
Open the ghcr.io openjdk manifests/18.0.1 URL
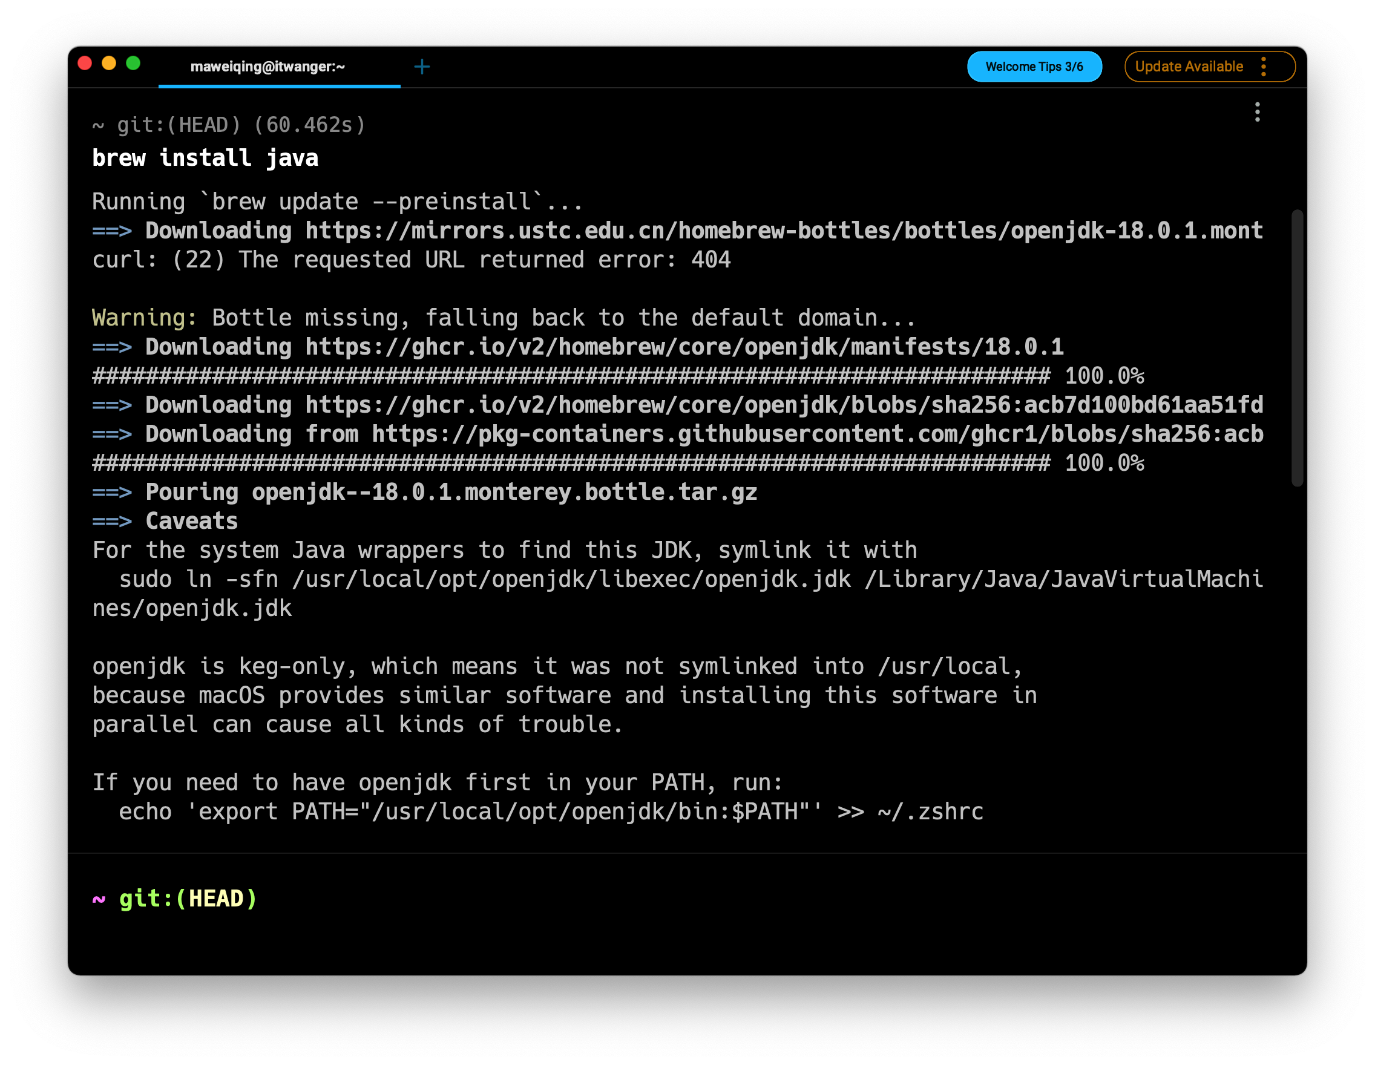[684, 347]
